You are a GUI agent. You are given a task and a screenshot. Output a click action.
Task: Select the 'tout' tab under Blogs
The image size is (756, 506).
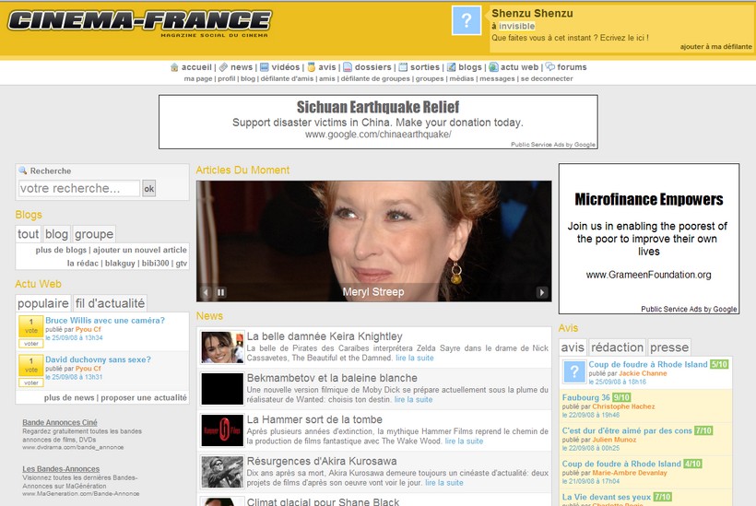tap(28, 234)
